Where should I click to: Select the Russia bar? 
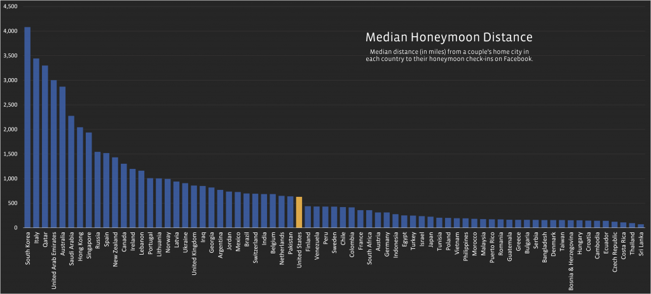(97, 189)
